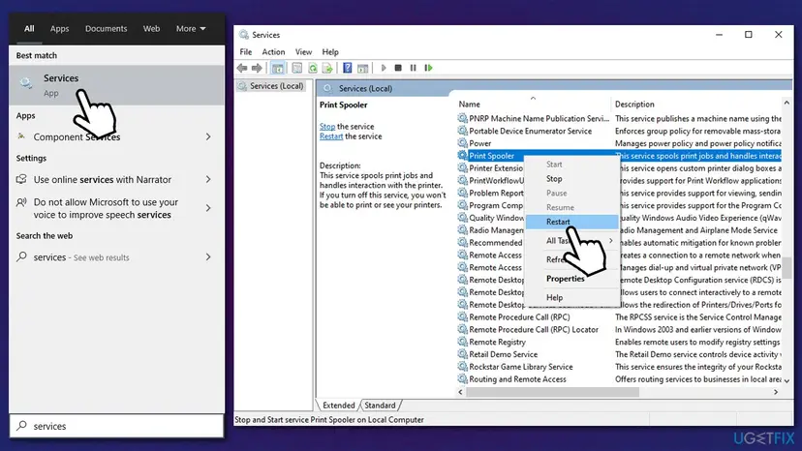The image size is (802, 451).
Task: Switch to the Standard tab
Action: [x=380, y=405]
